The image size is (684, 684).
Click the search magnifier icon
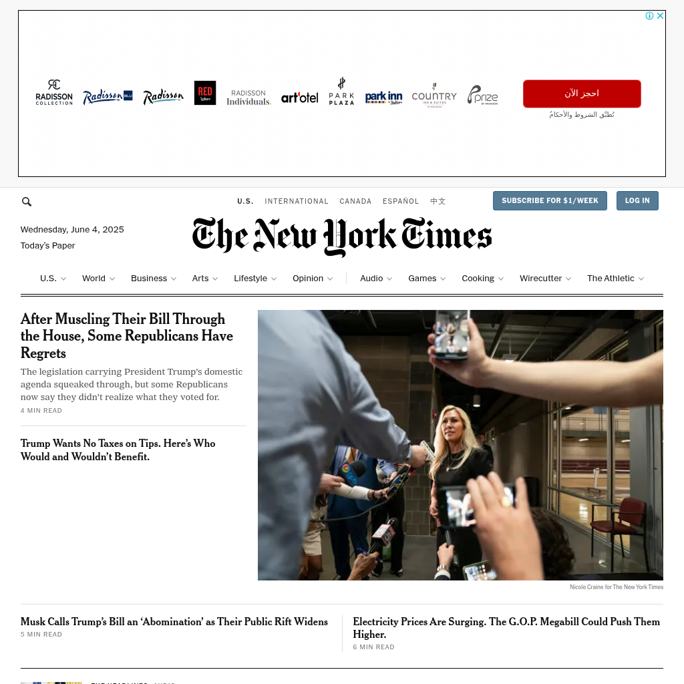(27, 202)
